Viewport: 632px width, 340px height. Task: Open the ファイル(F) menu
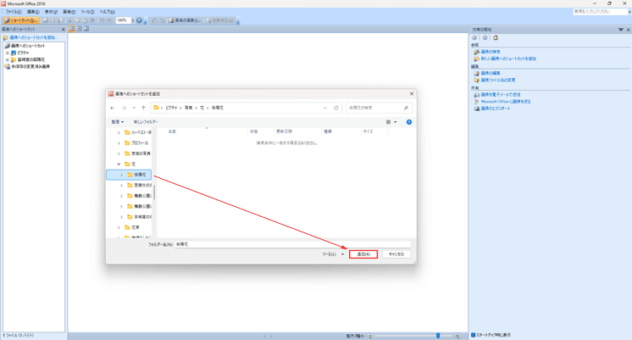coord(13,12)
